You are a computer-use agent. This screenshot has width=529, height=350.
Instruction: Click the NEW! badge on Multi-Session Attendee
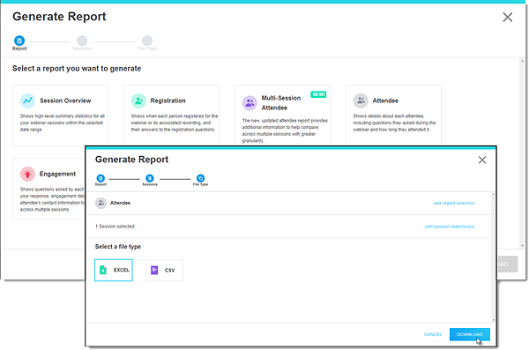coord(318,94)
